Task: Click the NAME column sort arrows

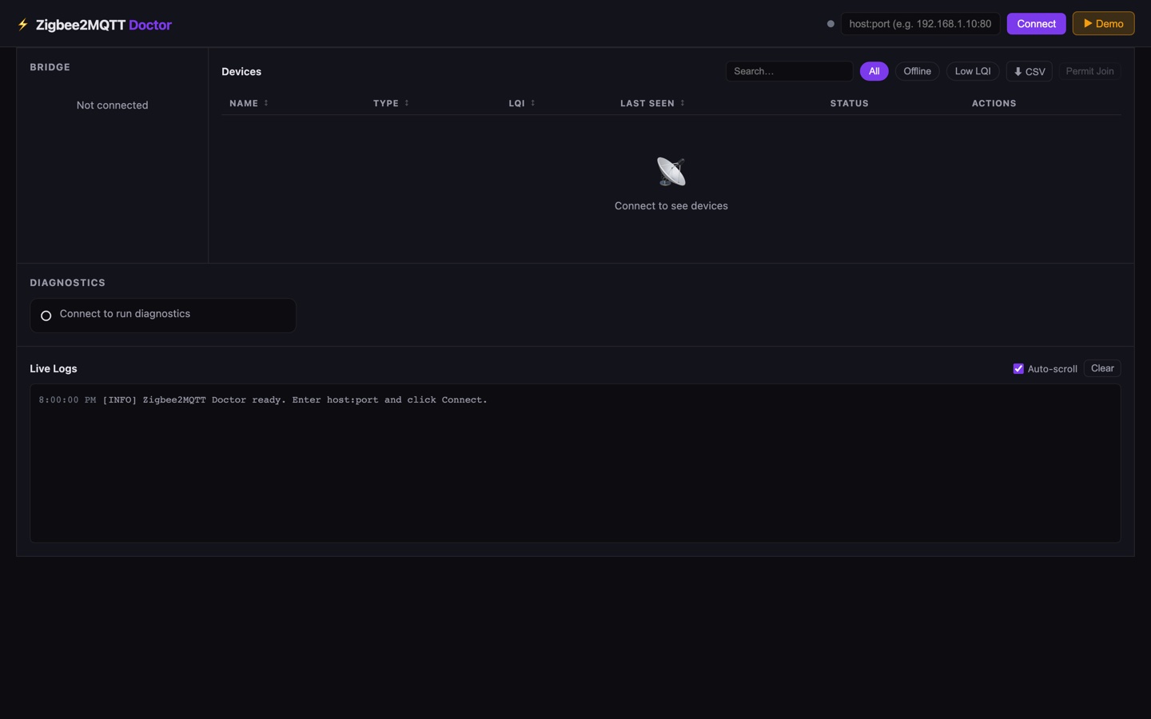Action: tap(266, 103)
